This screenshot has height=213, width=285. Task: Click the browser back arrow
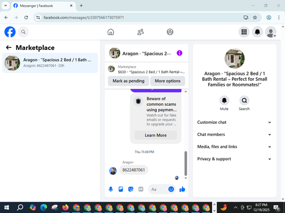point(6,18)
